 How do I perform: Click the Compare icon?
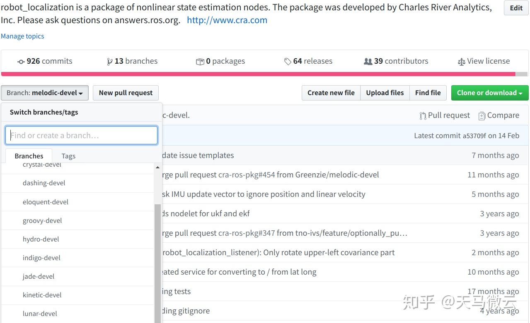[x=482, y=116]
